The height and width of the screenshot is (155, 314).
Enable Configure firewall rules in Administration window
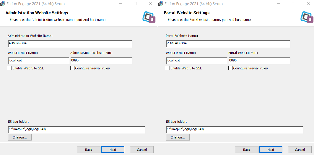(72, 68)
